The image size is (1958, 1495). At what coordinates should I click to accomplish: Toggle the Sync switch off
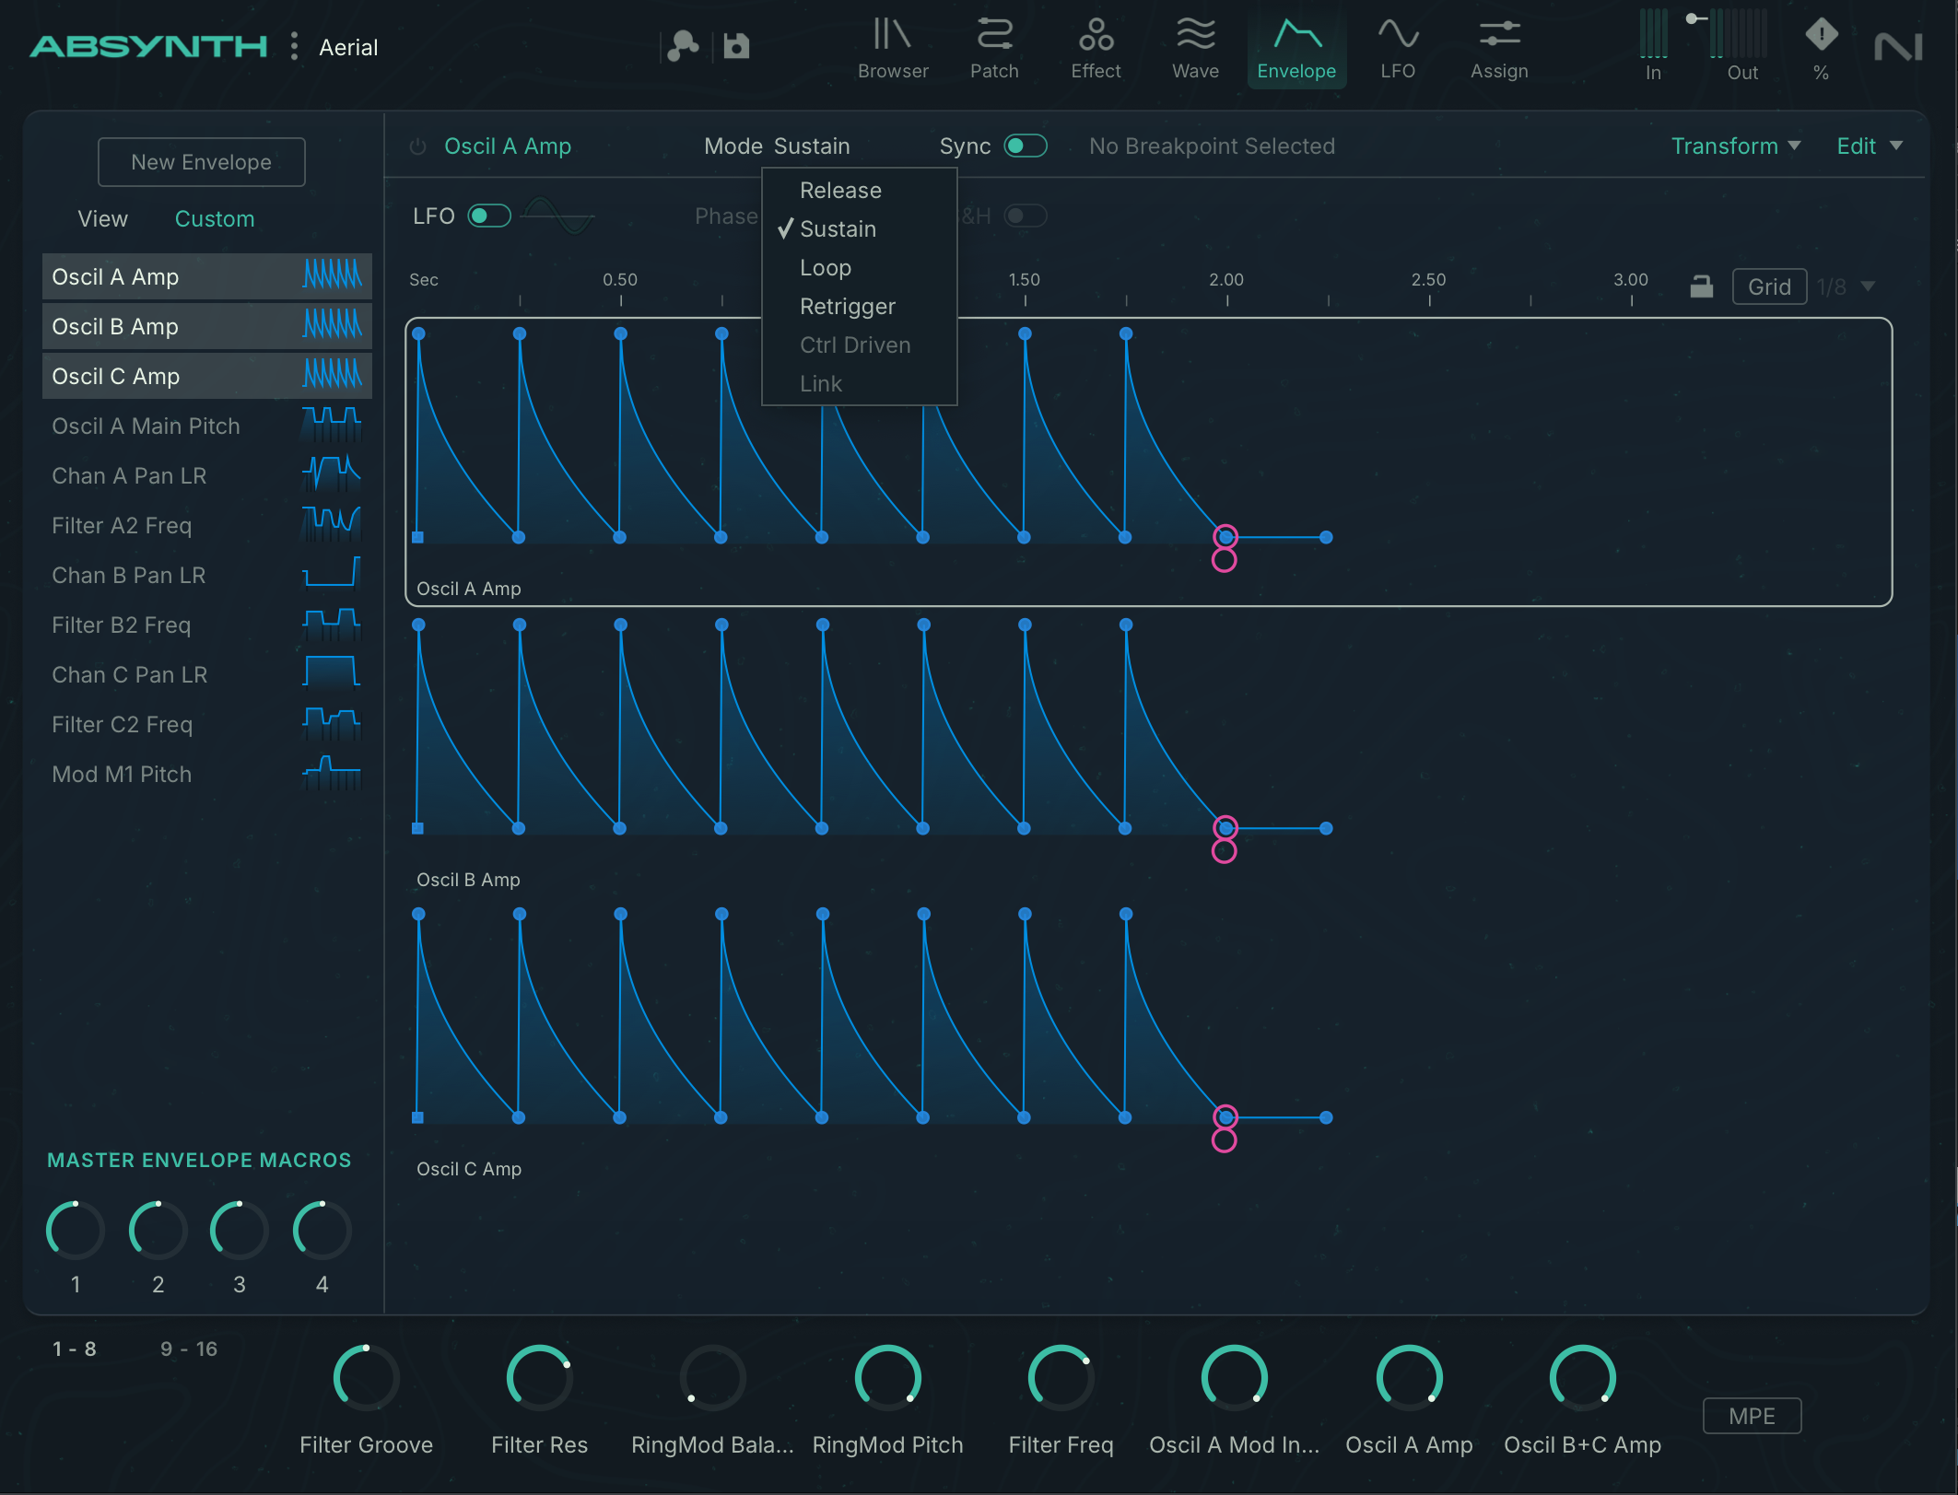point(1025,146)
